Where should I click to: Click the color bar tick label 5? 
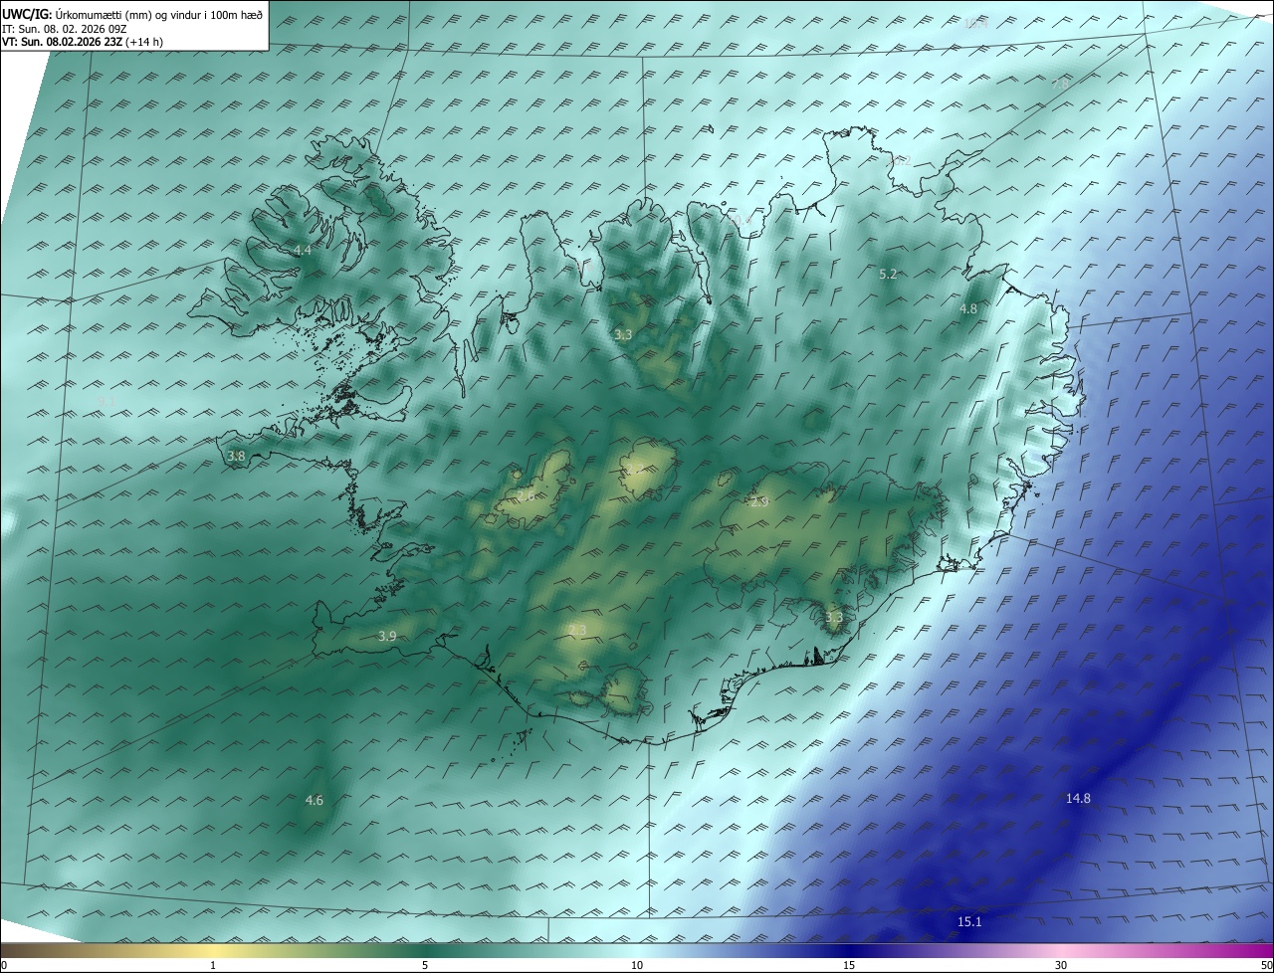(x=425, y=965)
